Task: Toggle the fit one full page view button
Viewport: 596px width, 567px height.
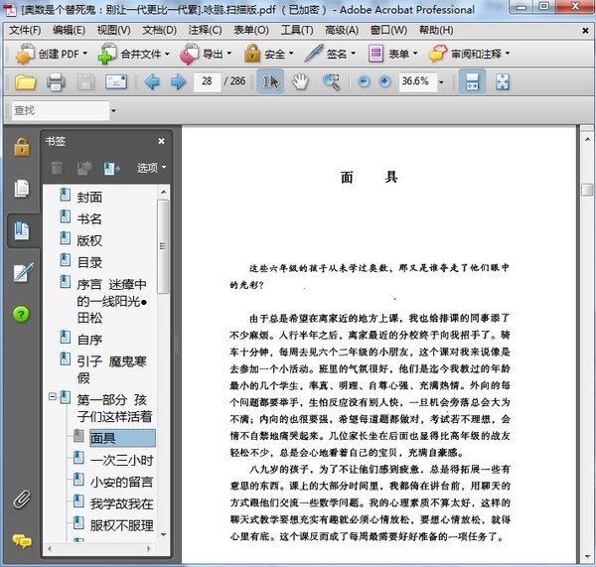Action: [502, 81]
